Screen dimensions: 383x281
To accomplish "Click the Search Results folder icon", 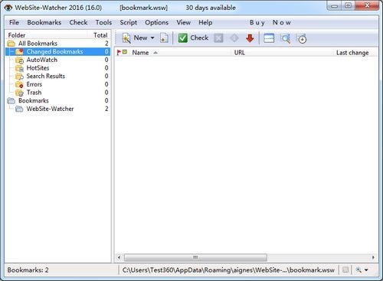I will pos(19,77).
